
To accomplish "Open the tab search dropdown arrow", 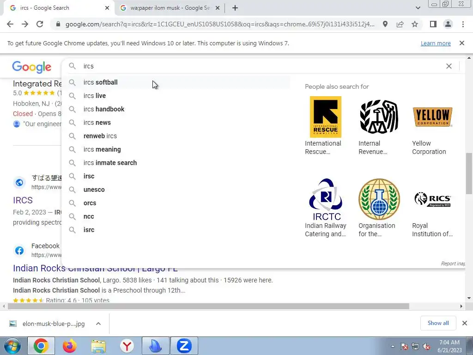I will point(418,8).
